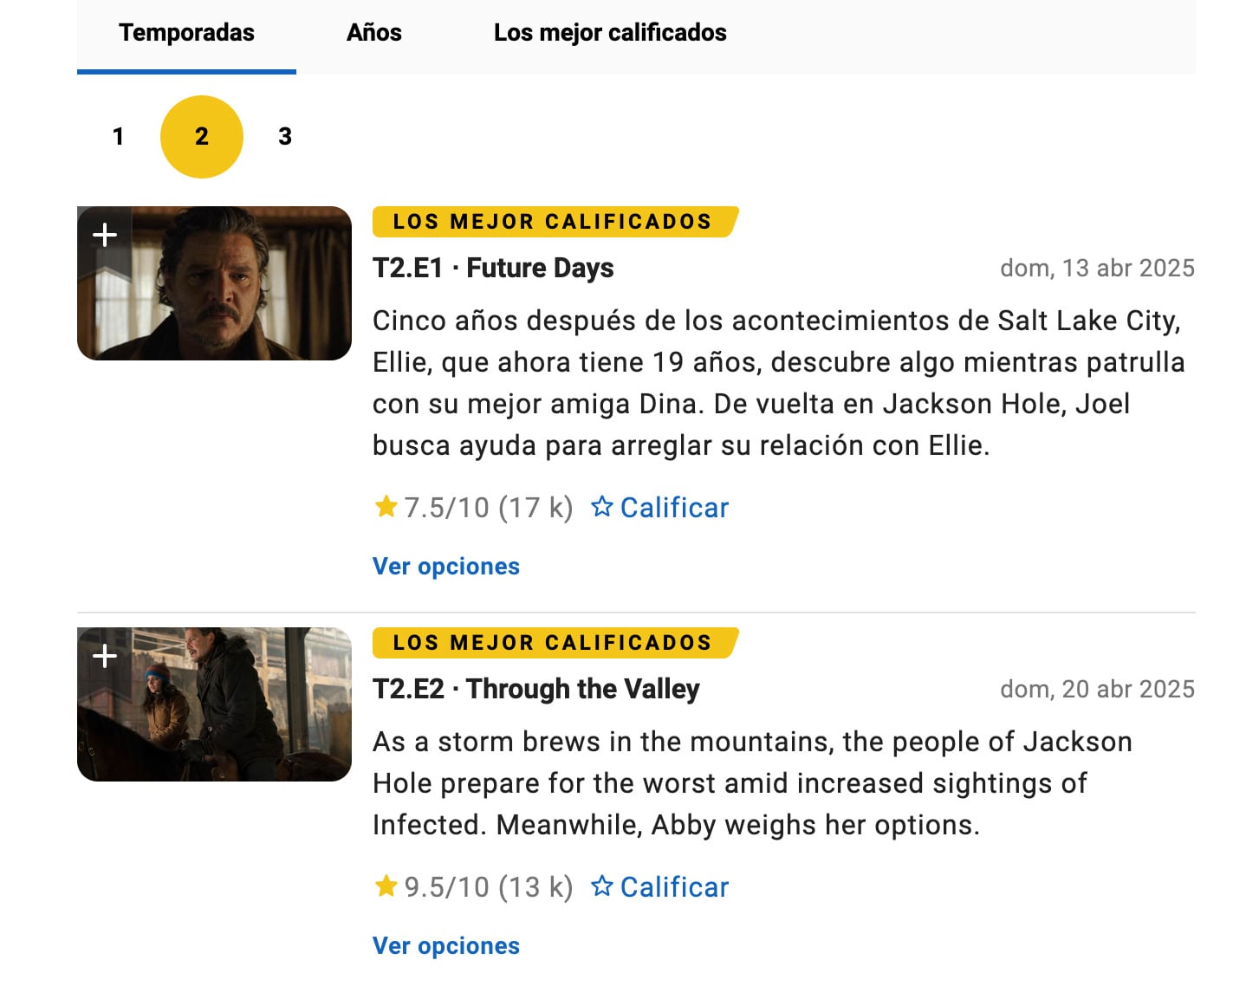Open the T2.E2 Through the Valley episode title

pyautogui.click(x=536, y=689)
